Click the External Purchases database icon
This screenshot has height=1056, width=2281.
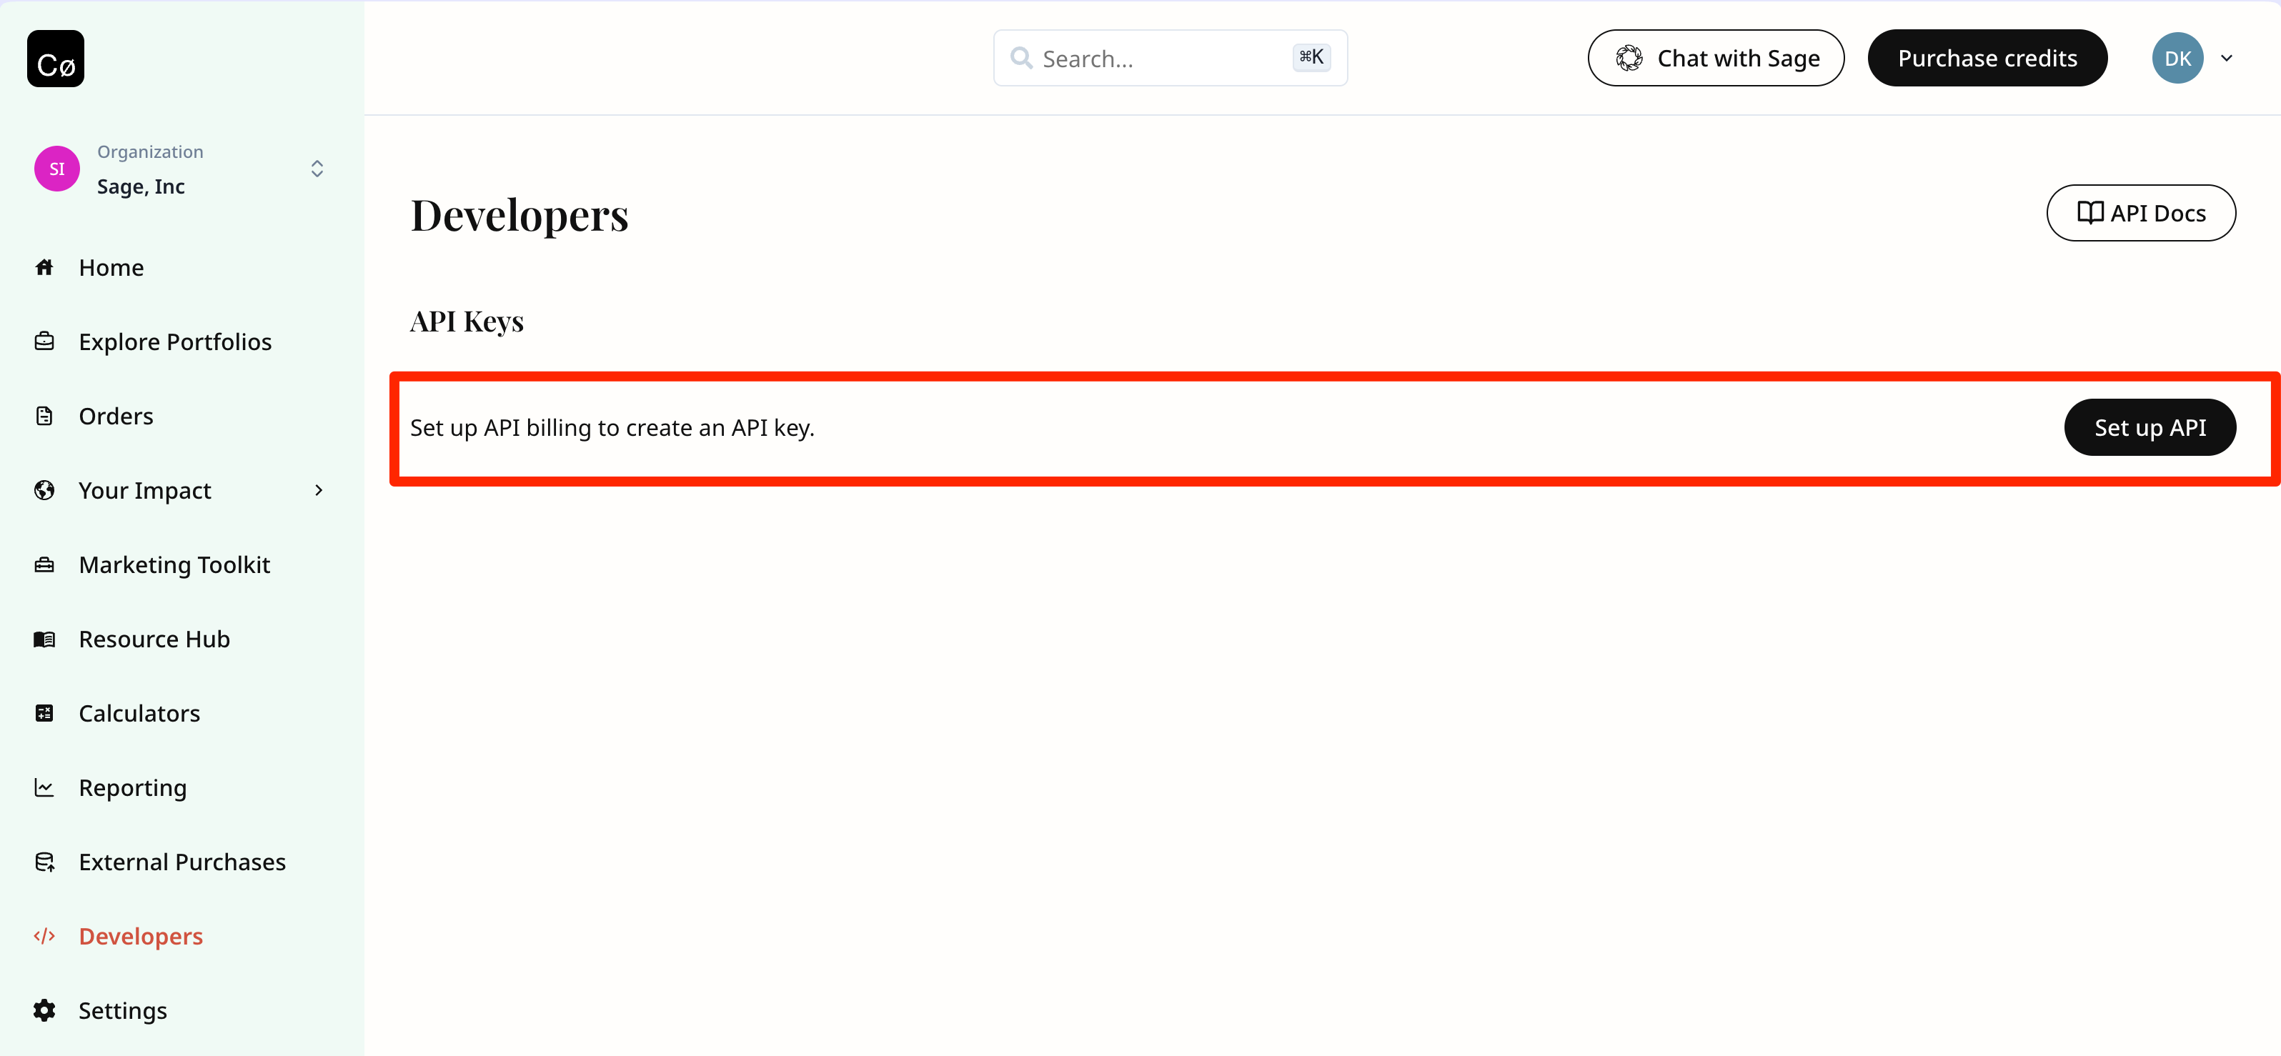coord(45,861)
